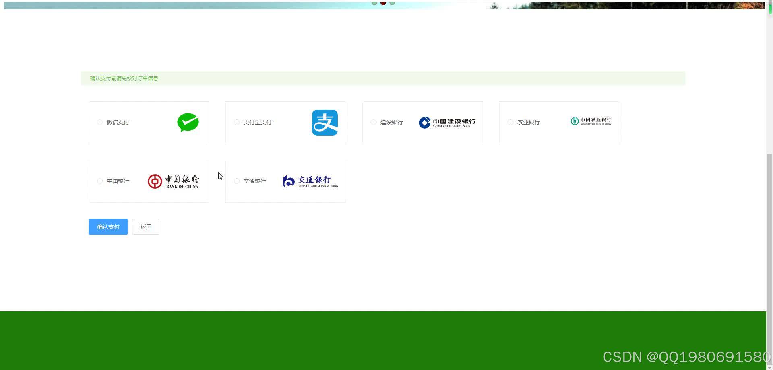773x370 pixels.
Task: Click the scrollbar down arrow
Action: 769,366
